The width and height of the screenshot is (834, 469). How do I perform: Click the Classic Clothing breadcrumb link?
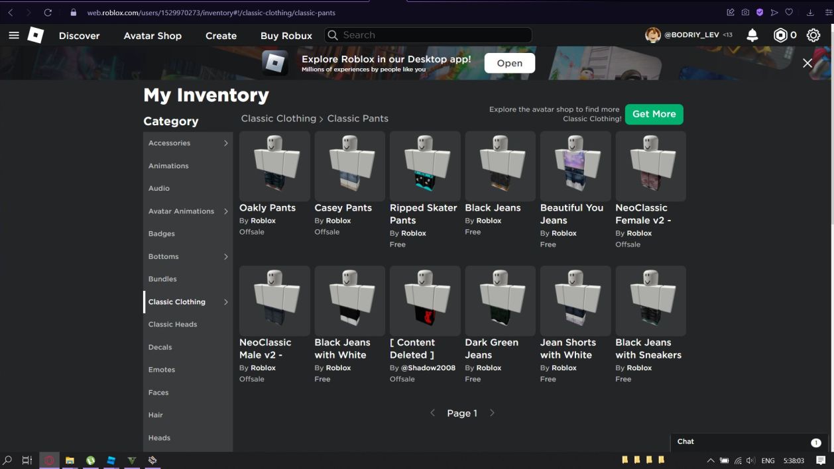(278, 119)
